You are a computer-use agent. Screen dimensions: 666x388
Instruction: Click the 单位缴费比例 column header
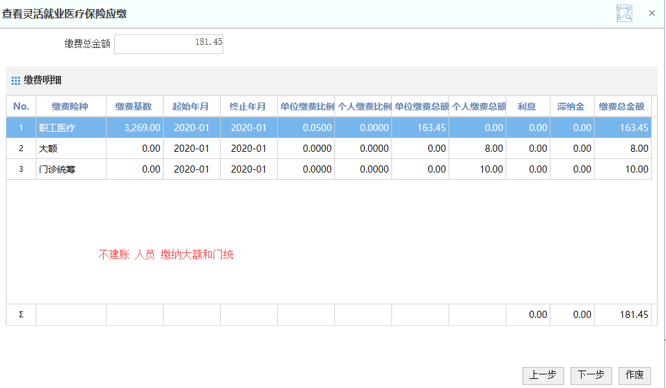click(x=306, y=106)
